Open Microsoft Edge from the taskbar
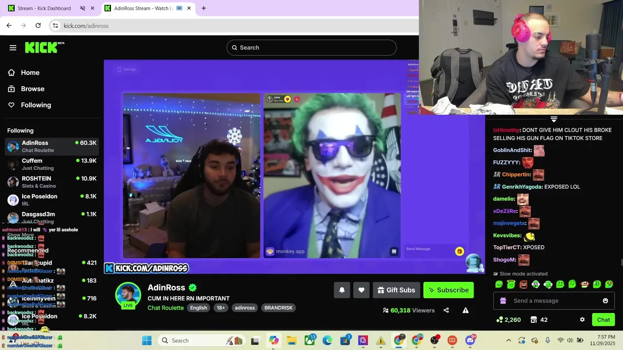Screen dimensions: 623x350 [327, 341]
